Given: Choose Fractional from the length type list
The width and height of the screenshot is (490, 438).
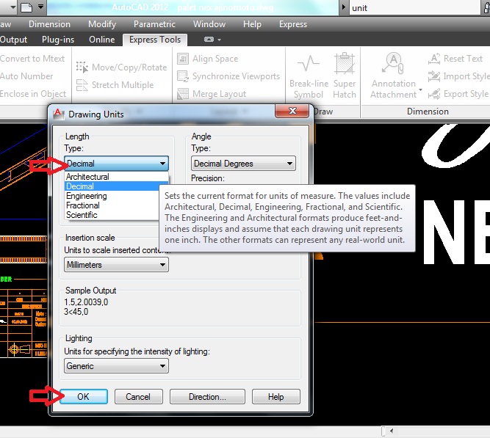Looking at the screenshot, I should pyautogui.click(x=112, y=205).
